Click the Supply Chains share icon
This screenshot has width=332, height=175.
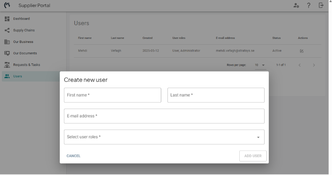pyautogui.click(x=7, y=30)
